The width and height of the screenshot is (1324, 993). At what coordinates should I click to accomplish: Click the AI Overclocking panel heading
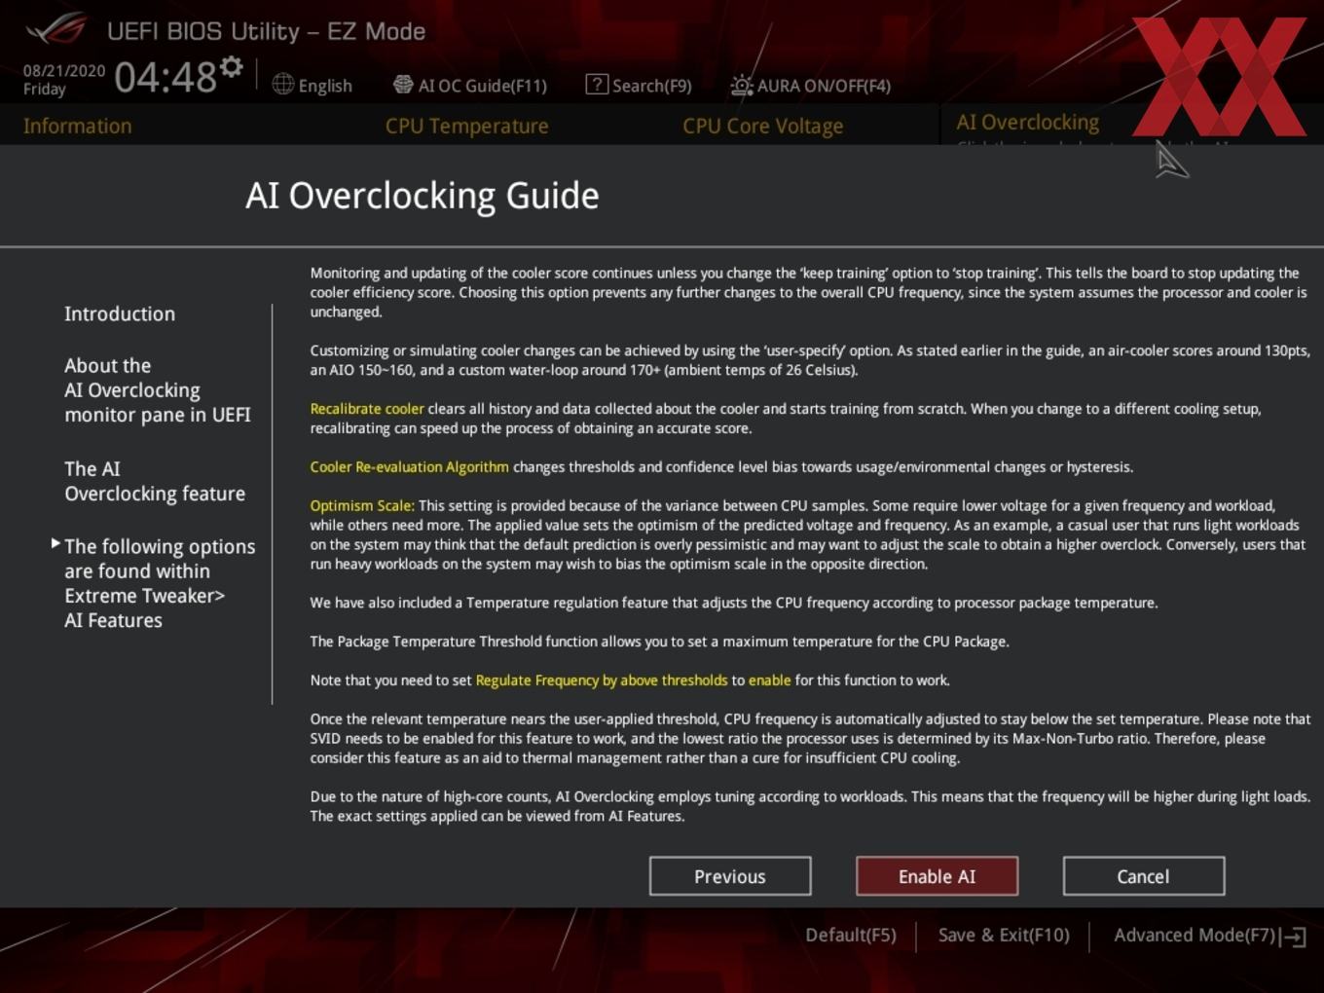point(1027,122)
